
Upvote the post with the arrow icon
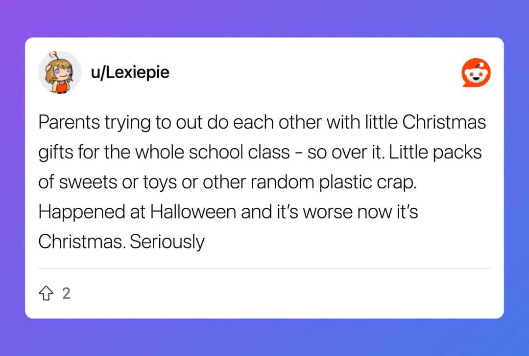click(46, 293)
